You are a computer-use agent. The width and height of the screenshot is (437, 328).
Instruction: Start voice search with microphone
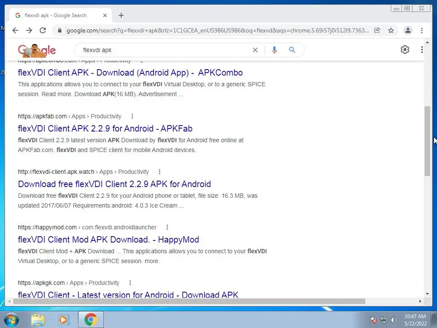[274, 50]
